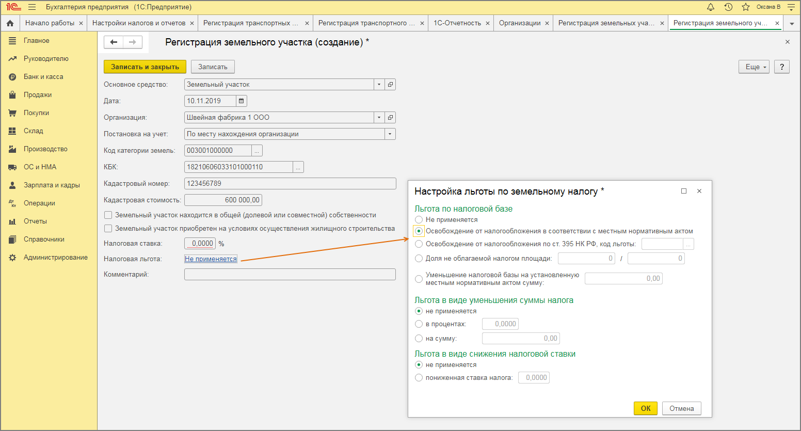801x431 pixels.
Task: Click the Кадастровый номер input field
Action: [x=290, y=184]
